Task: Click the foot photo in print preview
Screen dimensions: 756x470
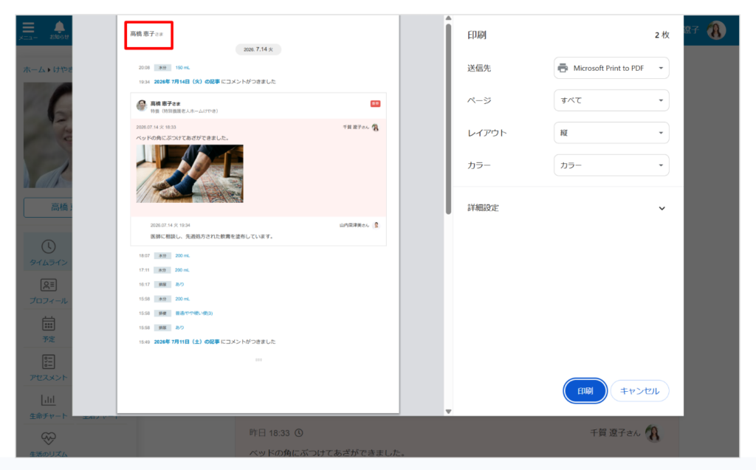Action: (190, 173)
